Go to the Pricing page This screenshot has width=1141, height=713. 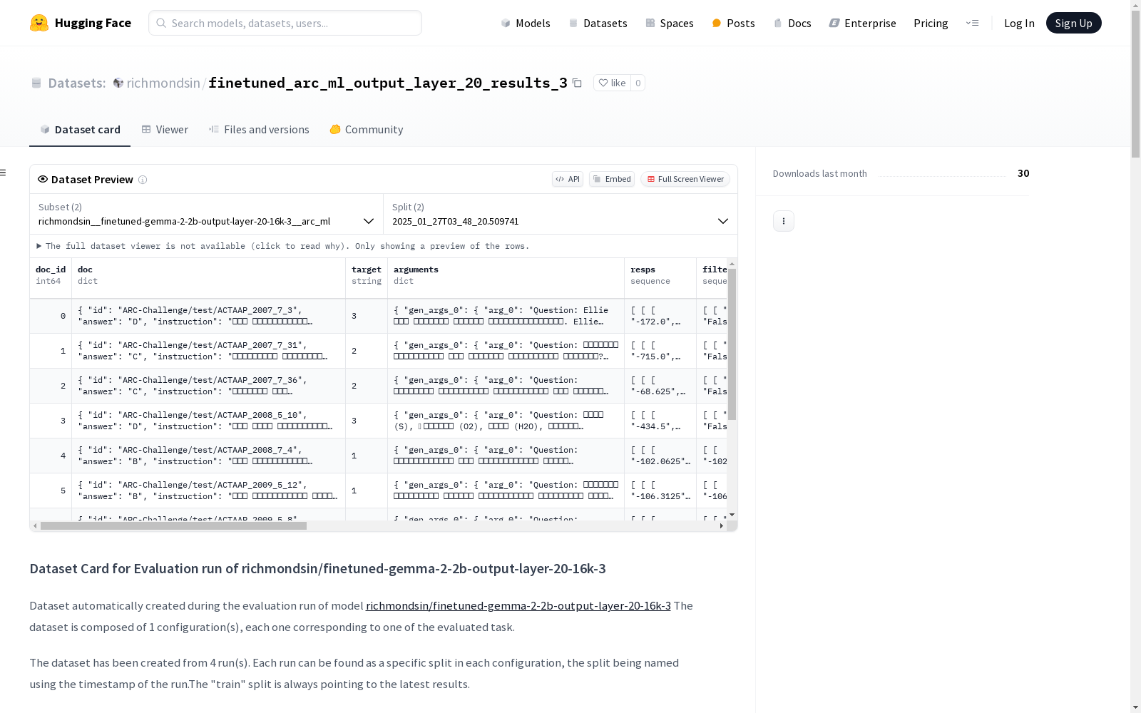click(931, 23)
